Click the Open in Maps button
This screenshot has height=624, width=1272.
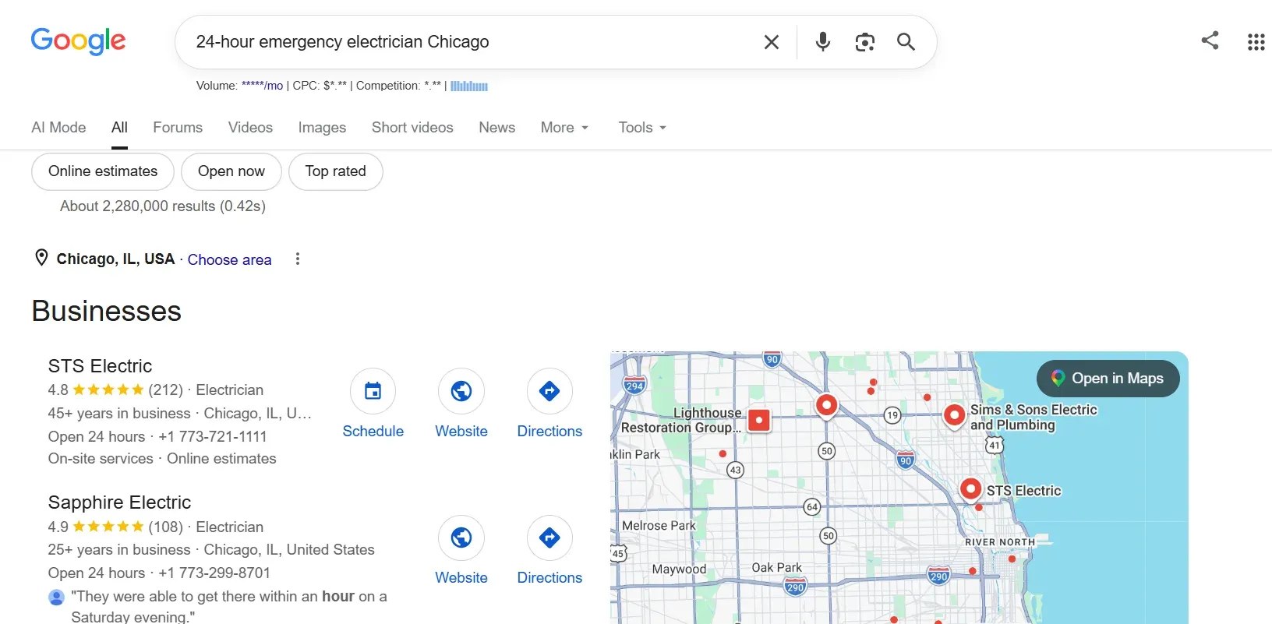coord(1108,379)
